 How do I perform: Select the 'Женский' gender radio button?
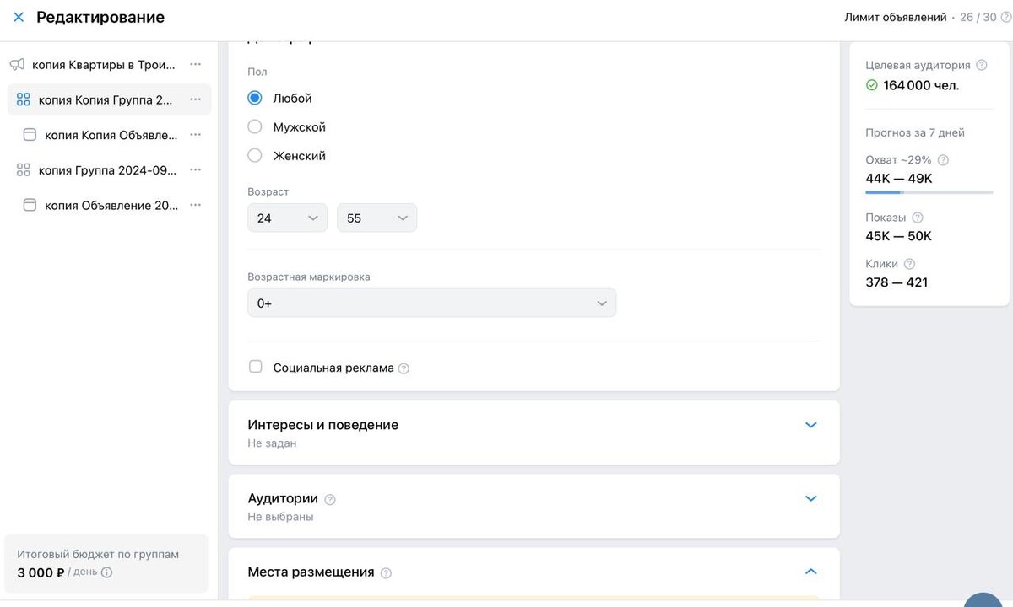(255, 156)
